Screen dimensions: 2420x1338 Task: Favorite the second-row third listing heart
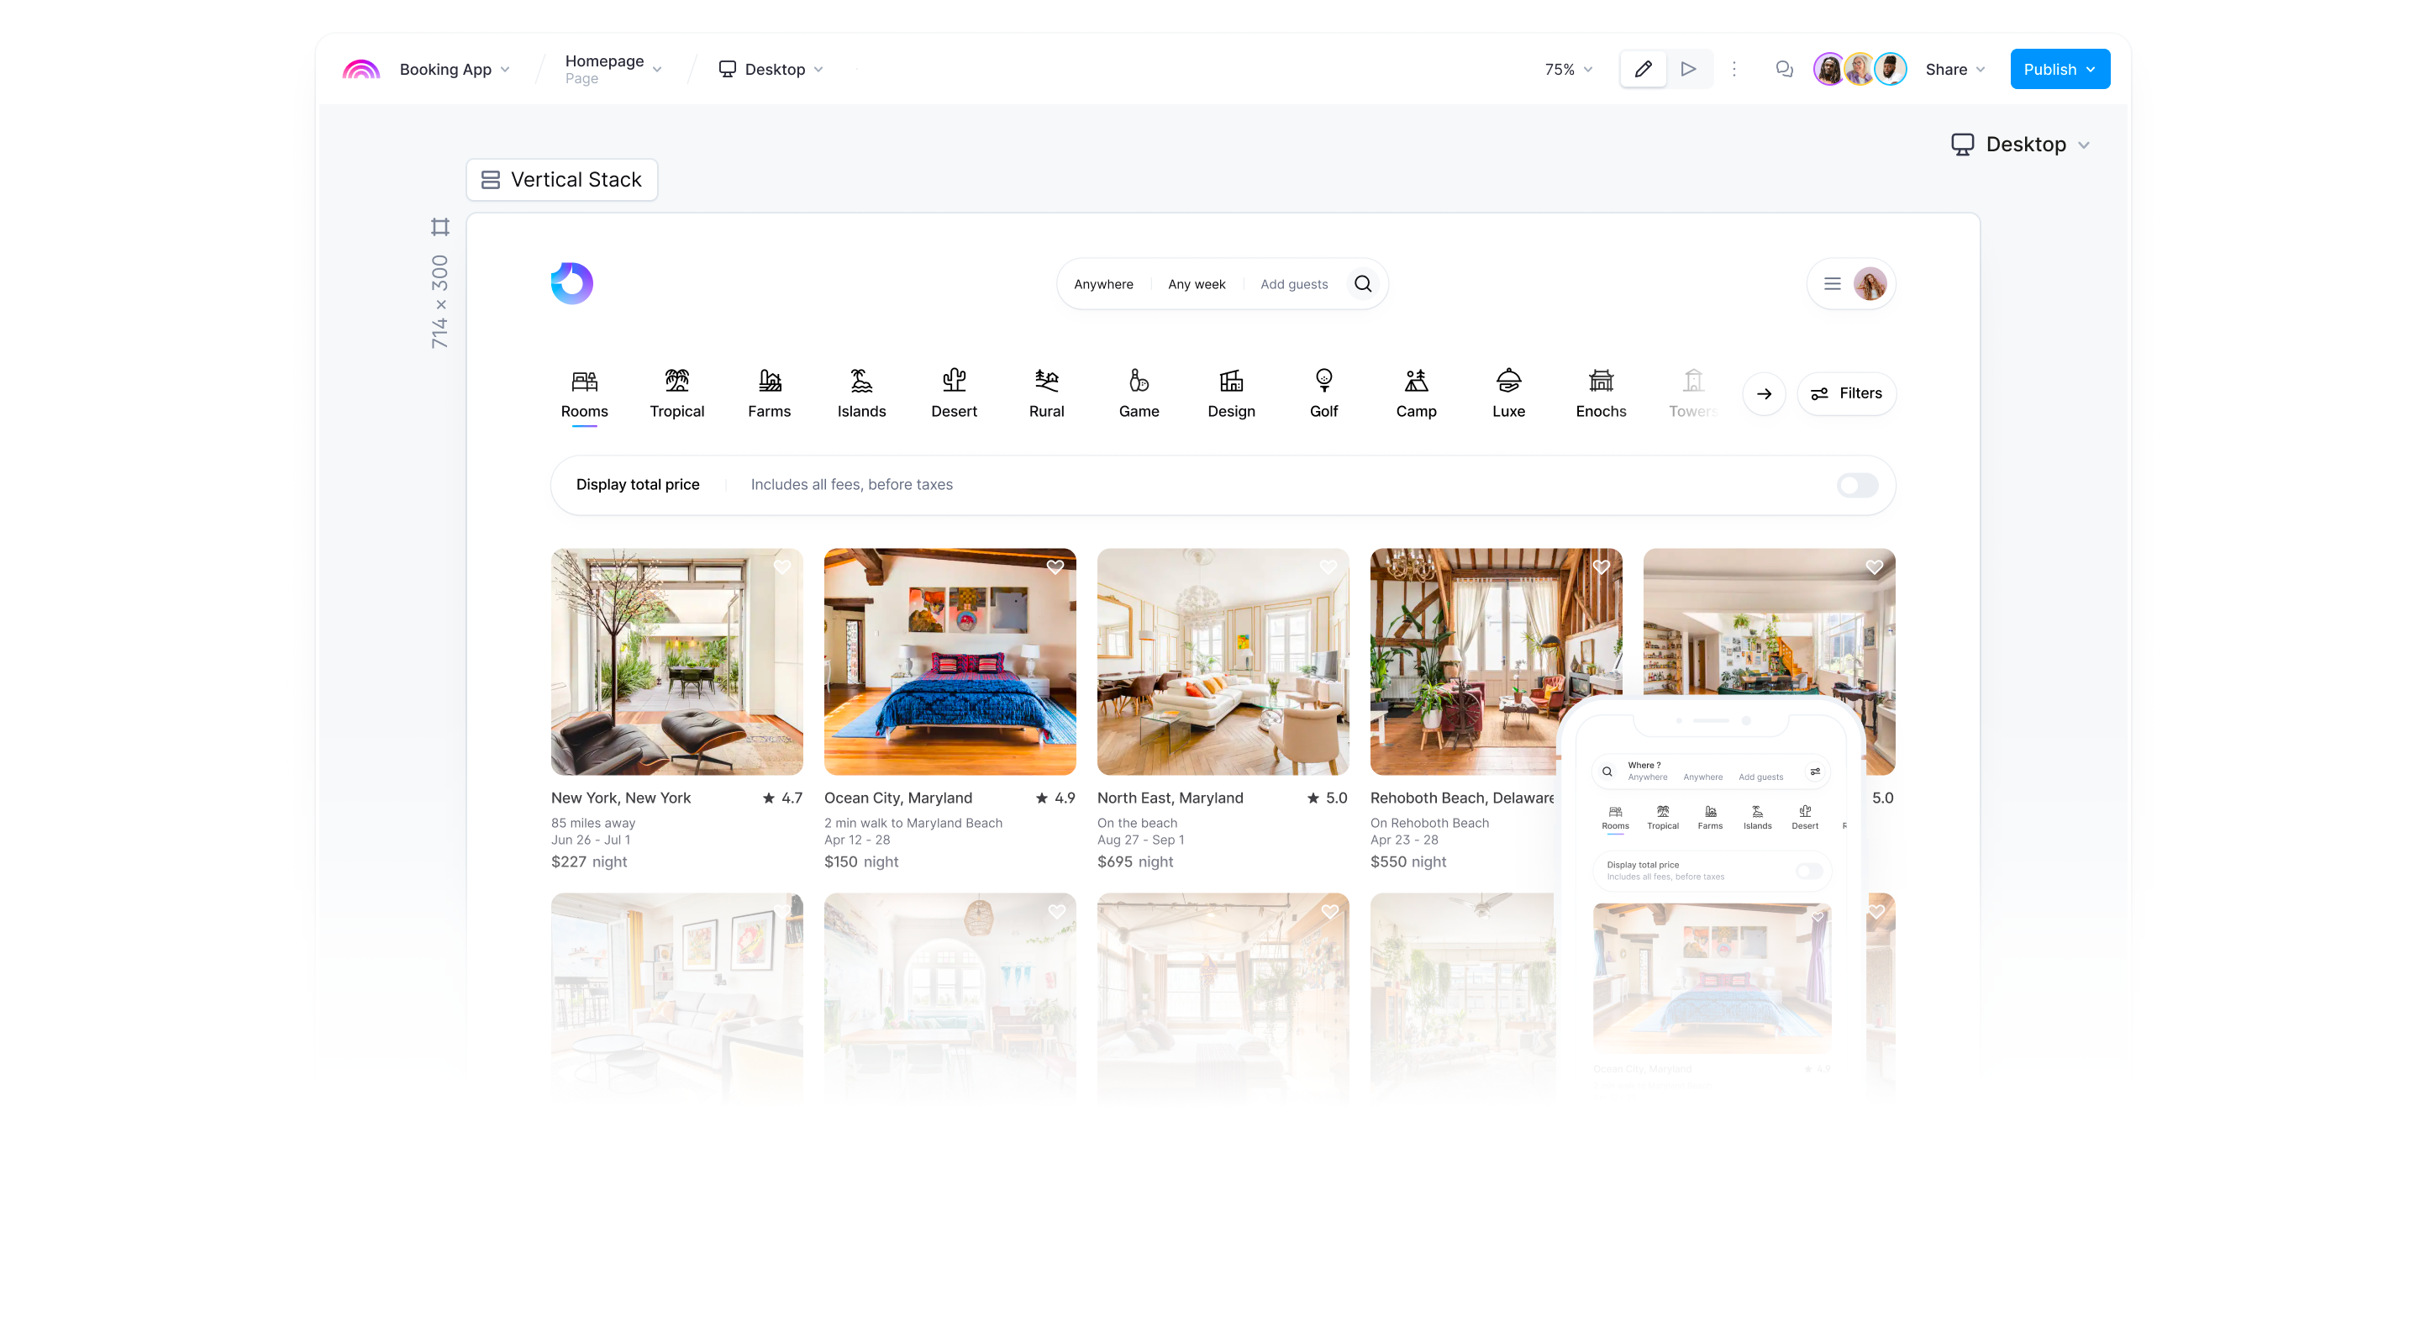[x=1330, y=913]
